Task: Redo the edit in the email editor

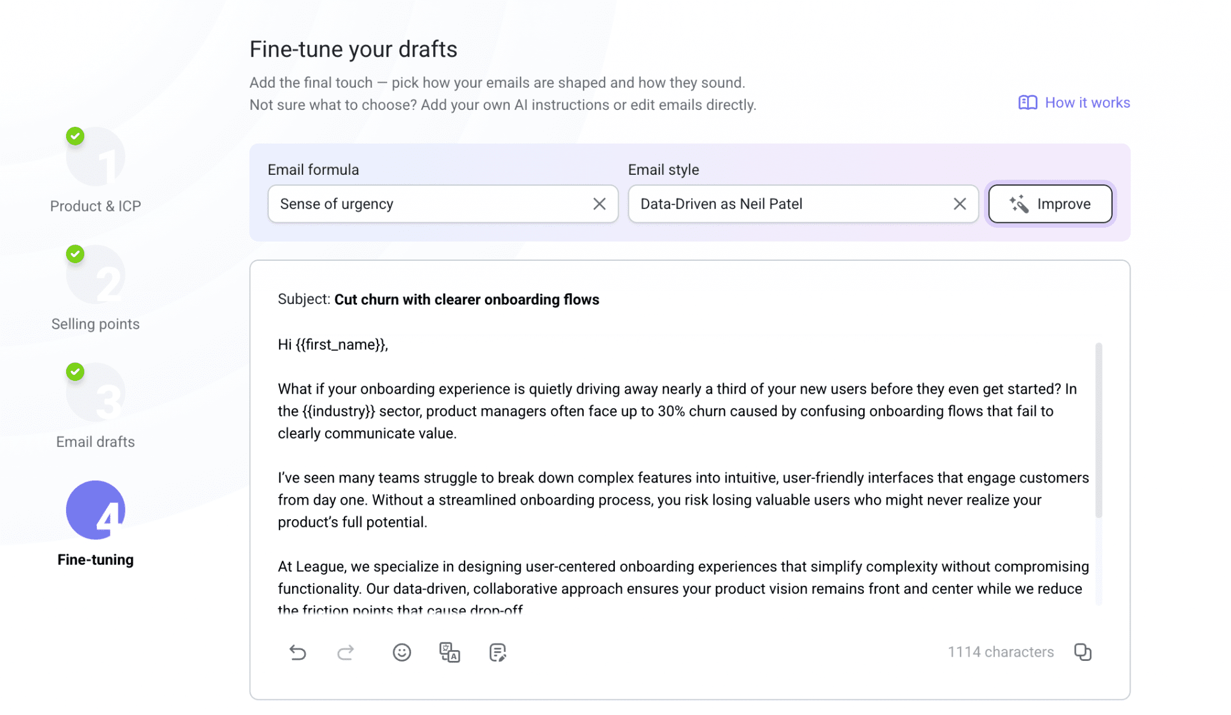Action: tap(345, 653)
